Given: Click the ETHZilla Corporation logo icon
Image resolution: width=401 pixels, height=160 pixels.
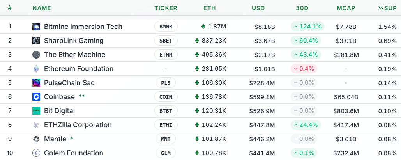Looking at the screenshot, I should pos(36,125).
